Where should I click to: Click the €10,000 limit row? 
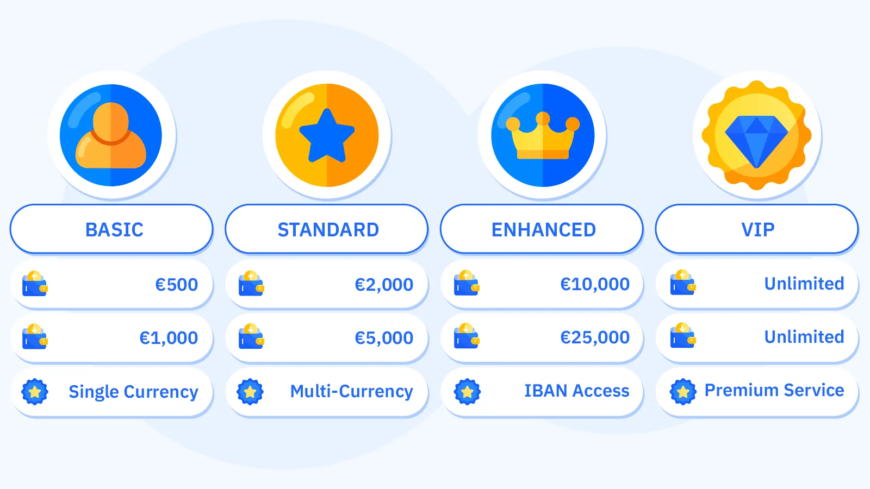pos(542,284)
